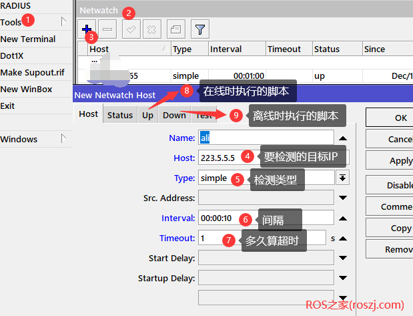This screenshot has height=316, width=413.
Task: Expand the Src. Address field arrow
Action: [342, 198]
